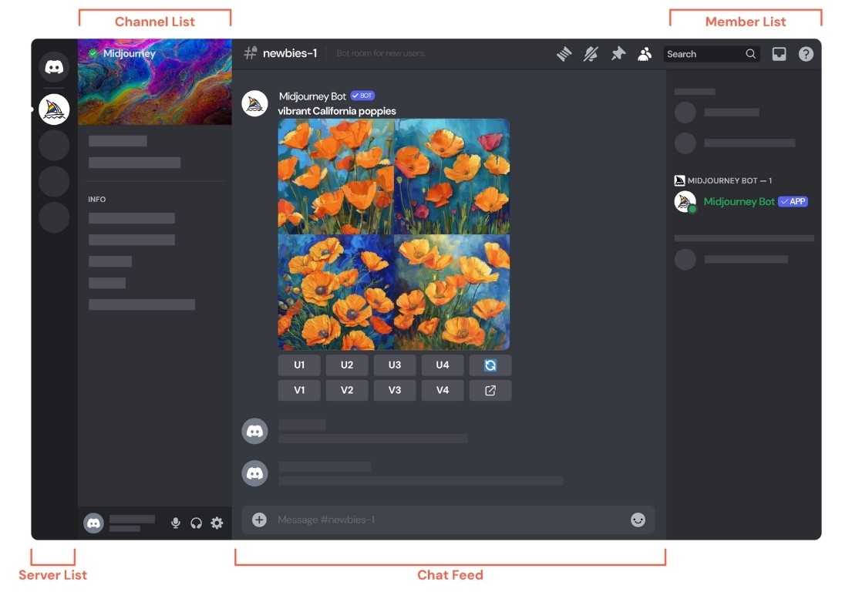Click the Message #newbies-1 text field
The height and width of the screenshot is (592, 852).
click(x=448, y=520)
